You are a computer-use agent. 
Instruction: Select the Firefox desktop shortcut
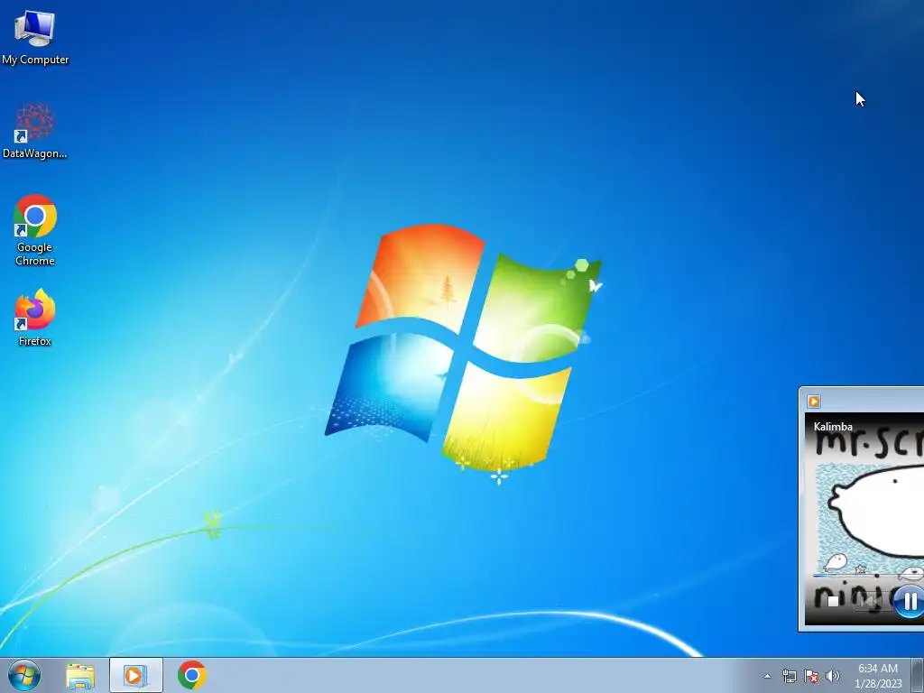pyautogui.click(x=35, y=318)
